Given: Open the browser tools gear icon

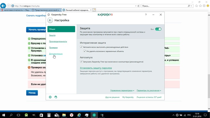Looking at the screenshot, I should point(204,6).
